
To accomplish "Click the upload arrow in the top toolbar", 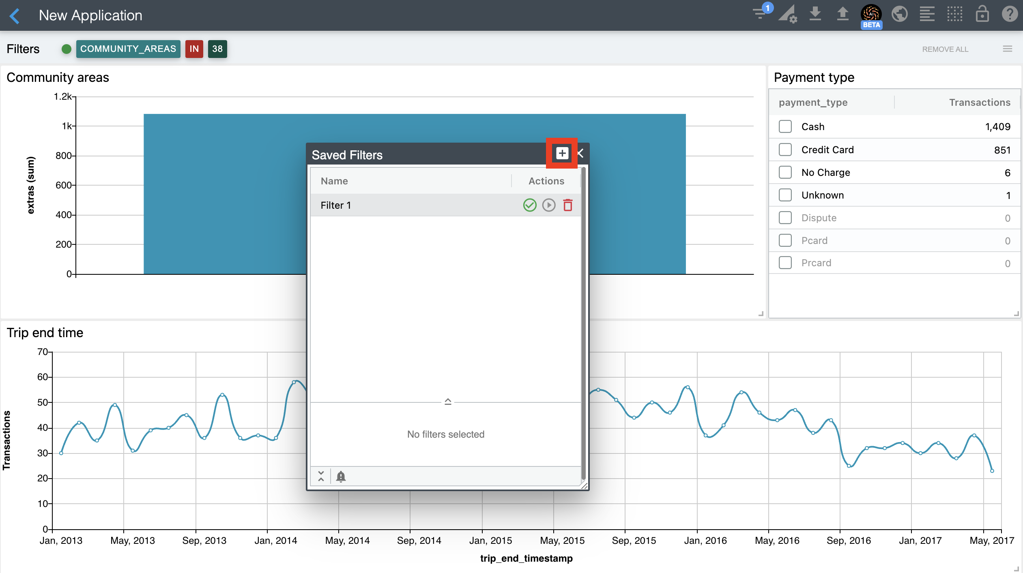I will pos(842,14).
